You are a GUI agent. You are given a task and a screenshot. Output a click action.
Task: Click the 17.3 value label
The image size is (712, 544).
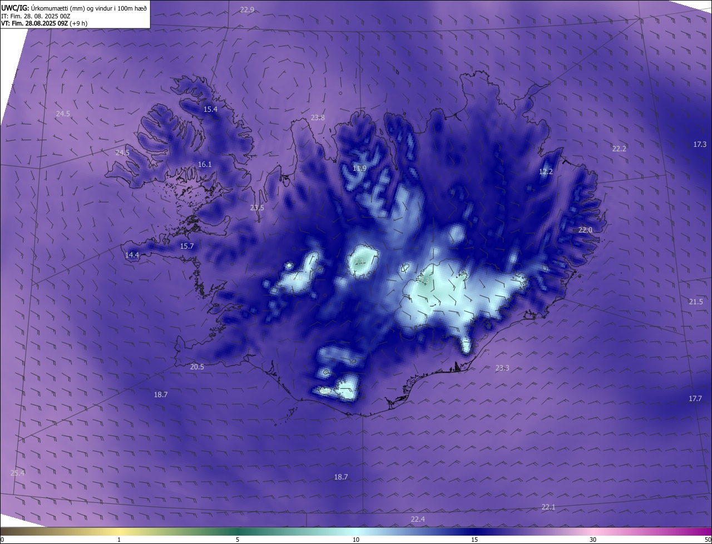700,144
